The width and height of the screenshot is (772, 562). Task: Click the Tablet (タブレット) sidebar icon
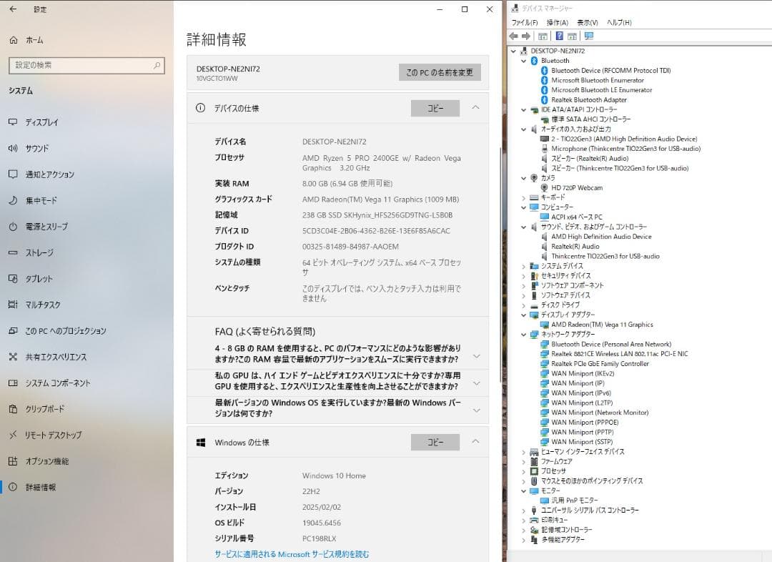pos(13,278)
